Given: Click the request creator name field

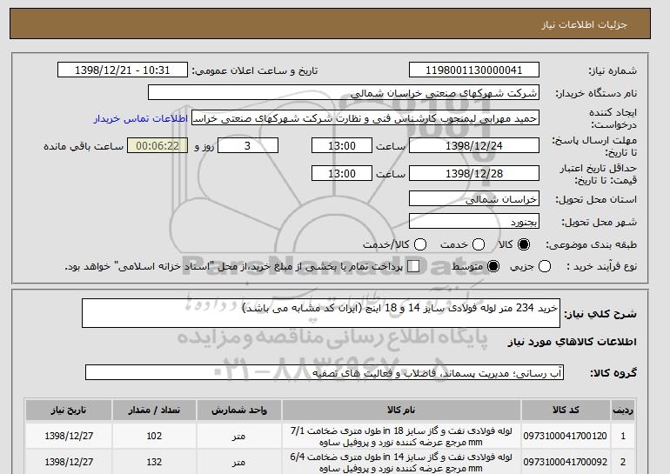Looking at the screenshot, I should point(365,118).
